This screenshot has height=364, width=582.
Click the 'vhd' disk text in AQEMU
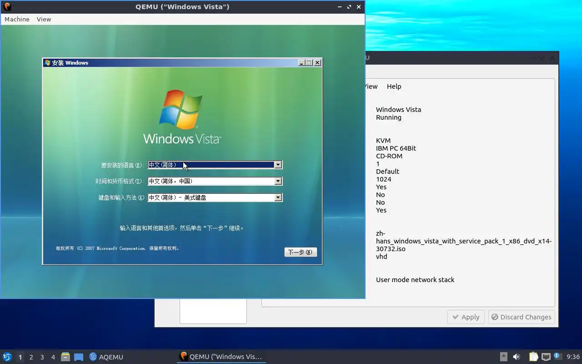pyautogui.click(x=381, y=257)
